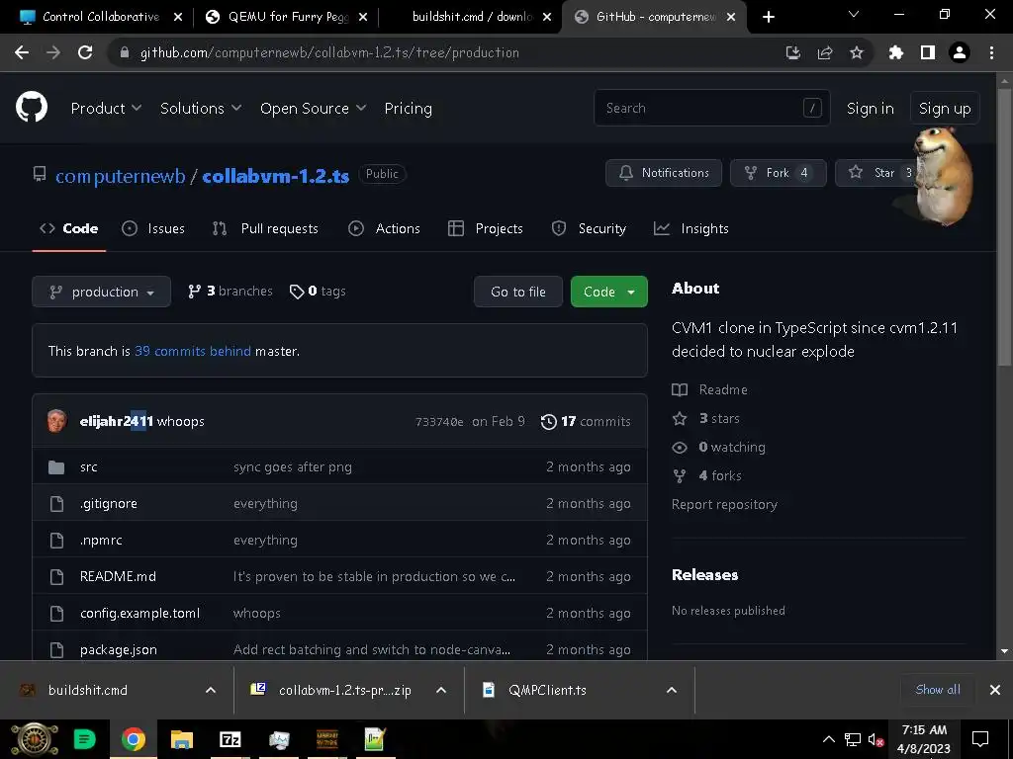Click the GitHub Octocat logo

pyautogui.click(x=32, y=107)
